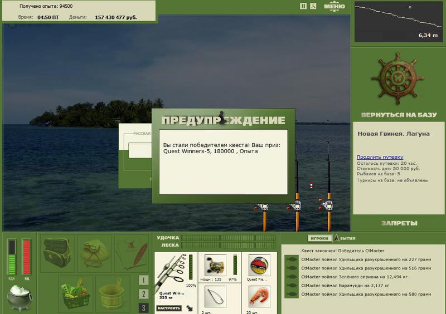446x314 pixels.
Task: Open the fish sack icon
Action: click(x=94, y=253)
